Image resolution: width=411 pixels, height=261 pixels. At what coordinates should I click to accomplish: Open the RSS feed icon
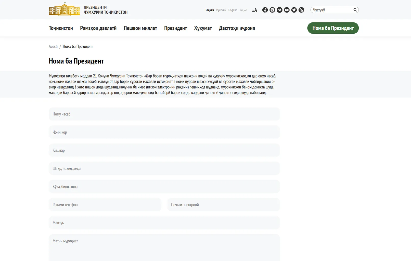pyautogui.click(x=301, y=10)
